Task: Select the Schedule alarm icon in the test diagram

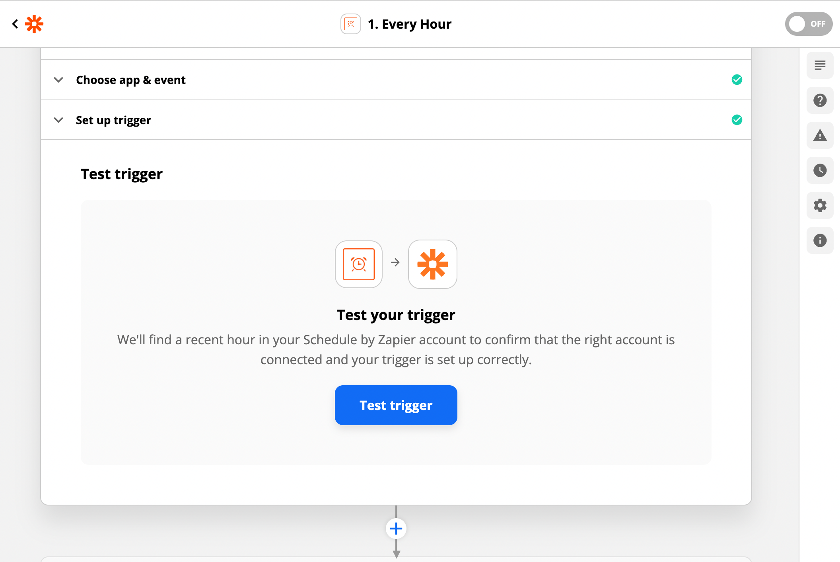Action: (x=358, y=264)
